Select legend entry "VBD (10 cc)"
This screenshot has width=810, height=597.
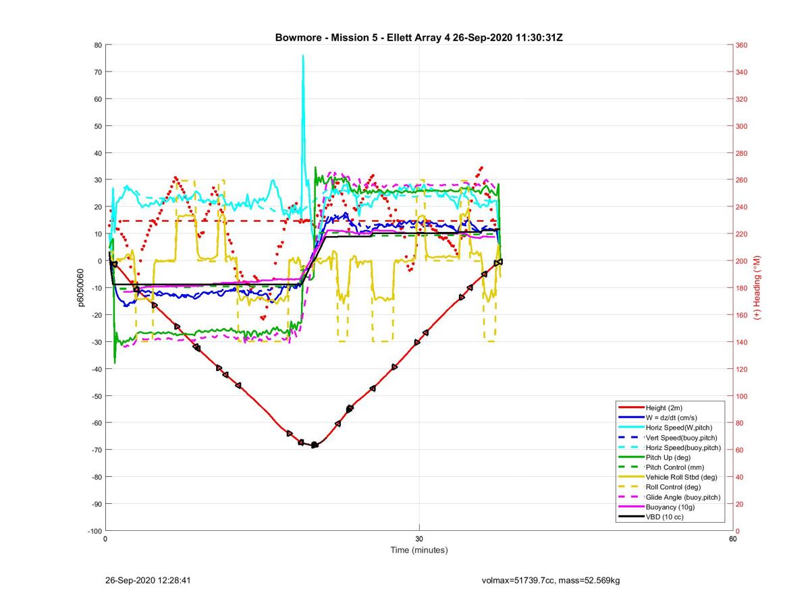point(665,517)
